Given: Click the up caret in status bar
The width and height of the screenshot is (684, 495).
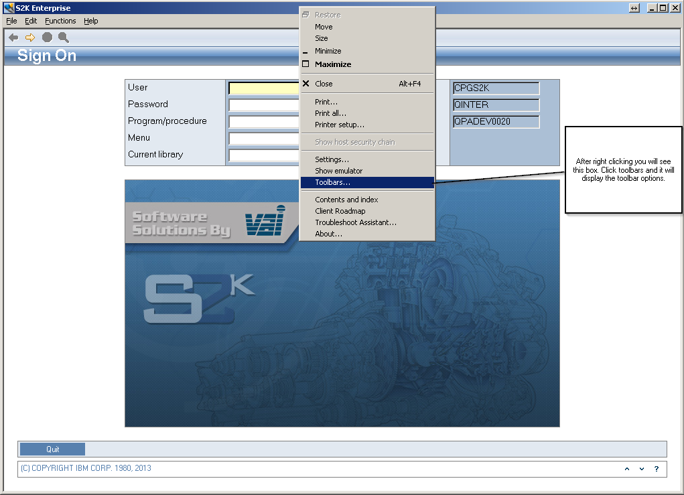Looking at the screenshot, I should (627, 469).
